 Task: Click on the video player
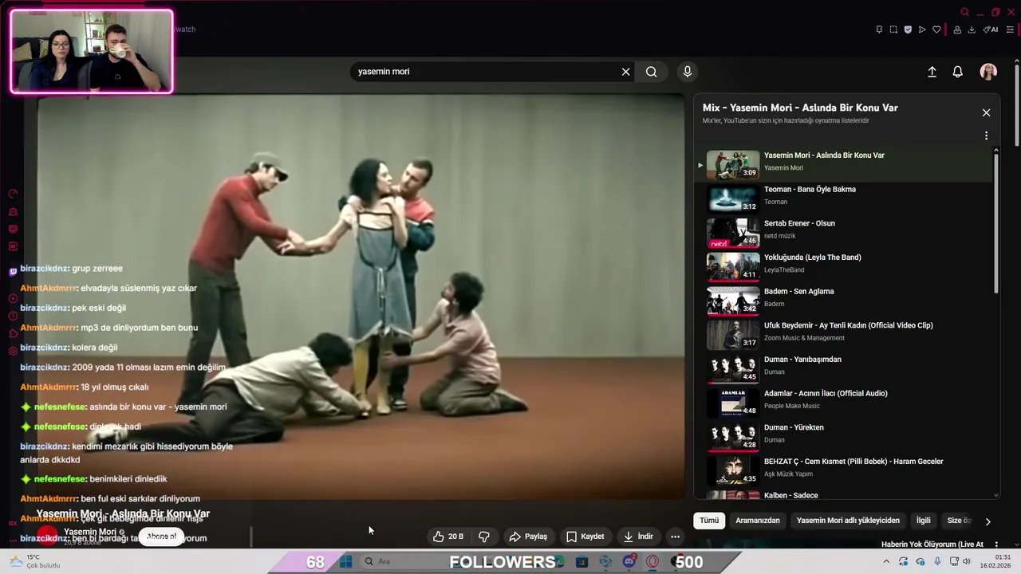pyautogui.click(x=361, y=297)
